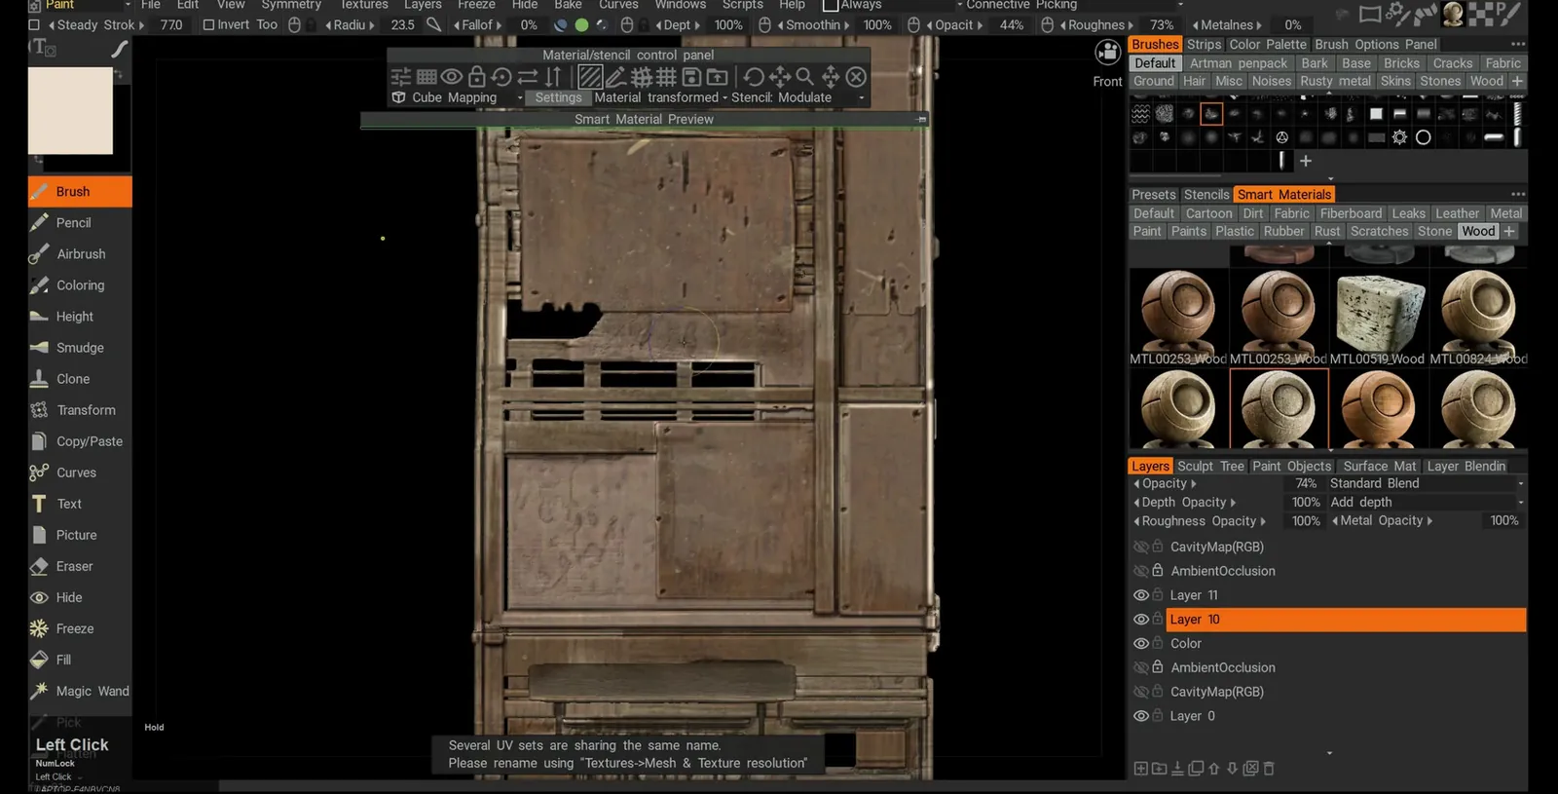Switch to the Stencils tab

(x=1206, y=195)
